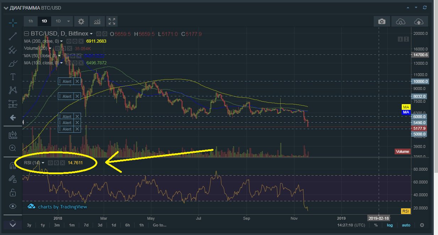Set time range to 3m

(x=57, y=225)
